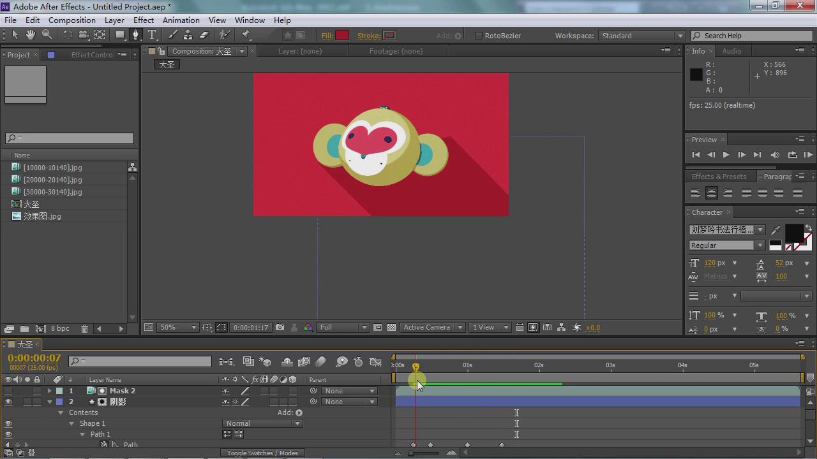
Task: Click the timeline current time indicator
Action: click(416, 367)
